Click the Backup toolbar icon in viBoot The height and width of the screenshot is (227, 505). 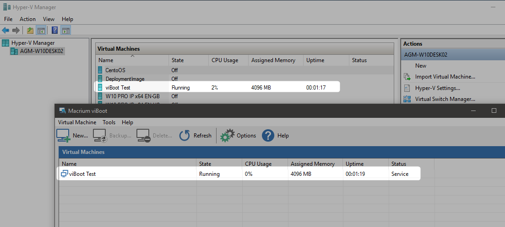(100, 136)
